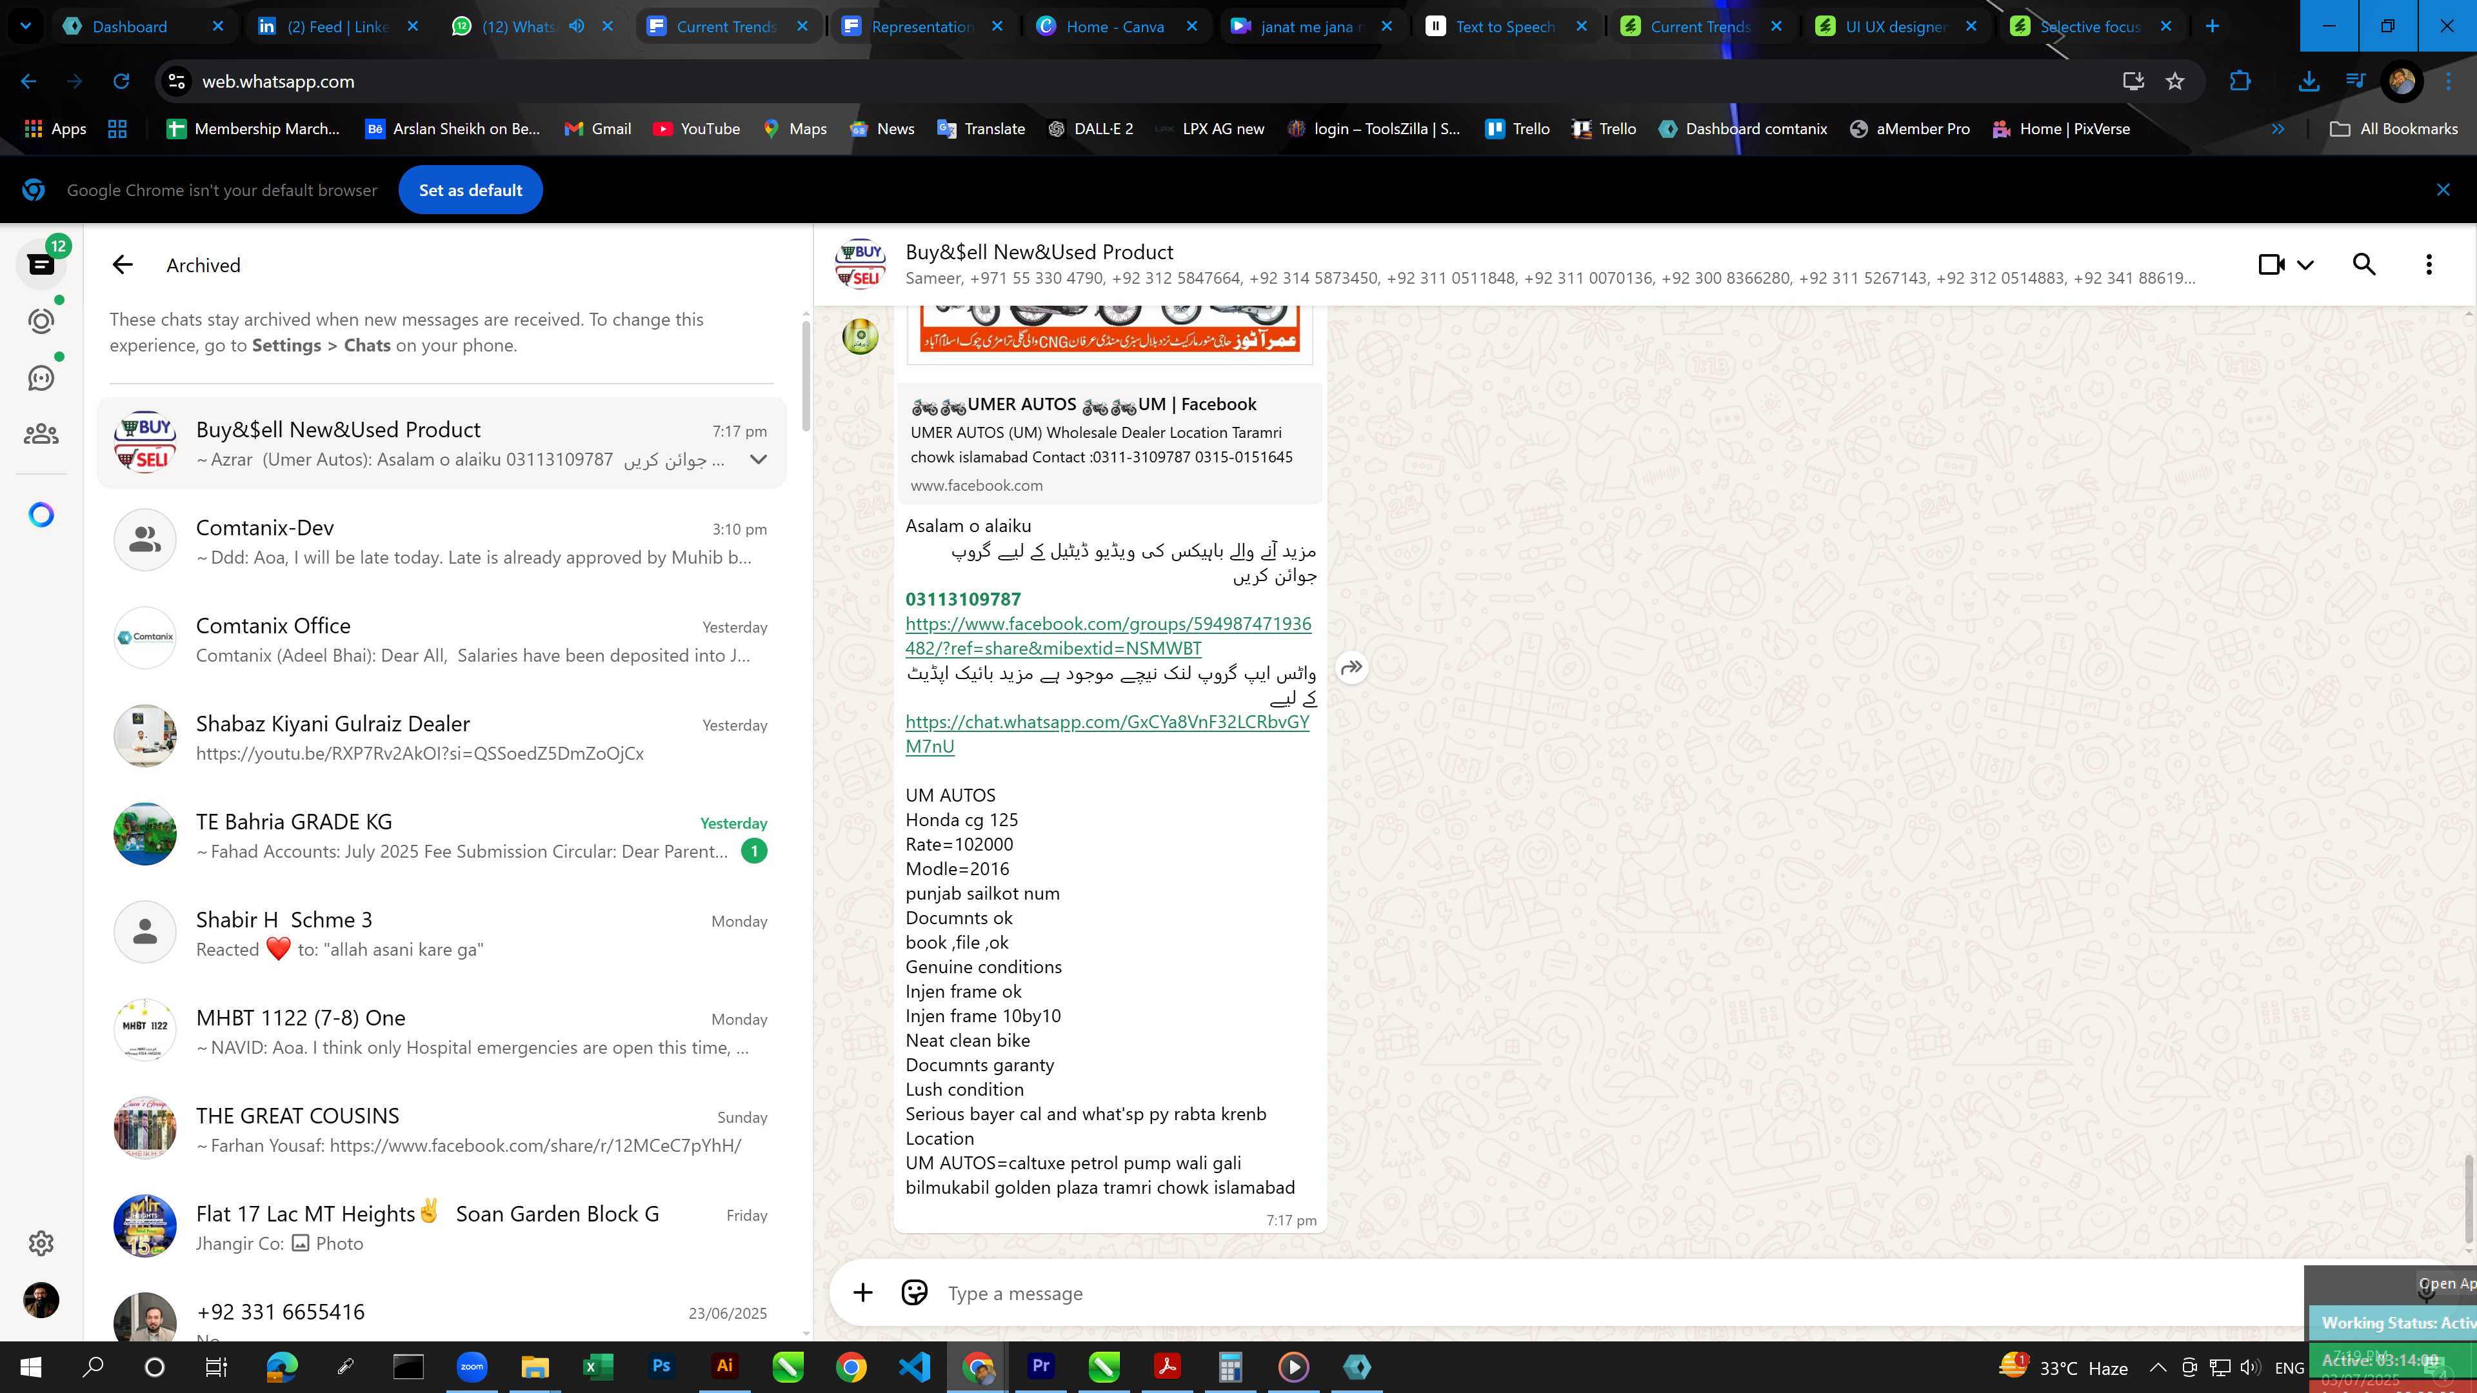The width and height of the screenshot is (2477, 1393).
Task: Open the Status icon in WhatsApp sidebar
Action: 41,321
